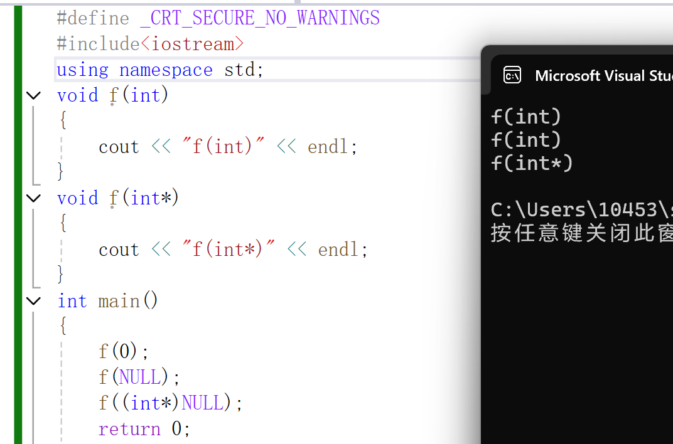The width and height of the screenshot is (673, 444).
Task: Click the console window terminal icon
Action: click(512, 75)
